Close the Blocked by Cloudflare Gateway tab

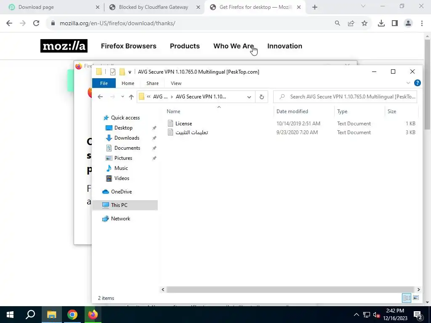(x=198, y=8)
